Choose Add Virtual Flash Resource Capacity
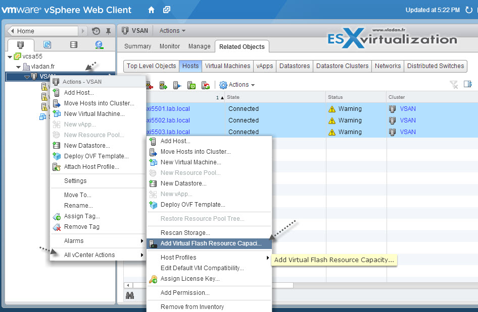This screenshot has width=478, height=312. [209, 243]
